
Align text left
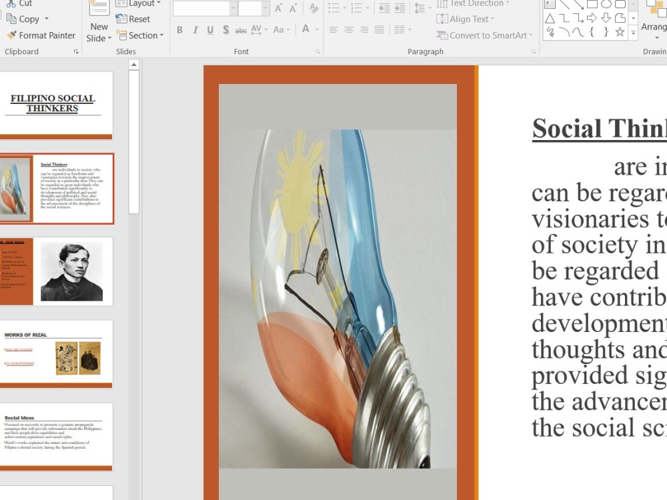point(333,30)
